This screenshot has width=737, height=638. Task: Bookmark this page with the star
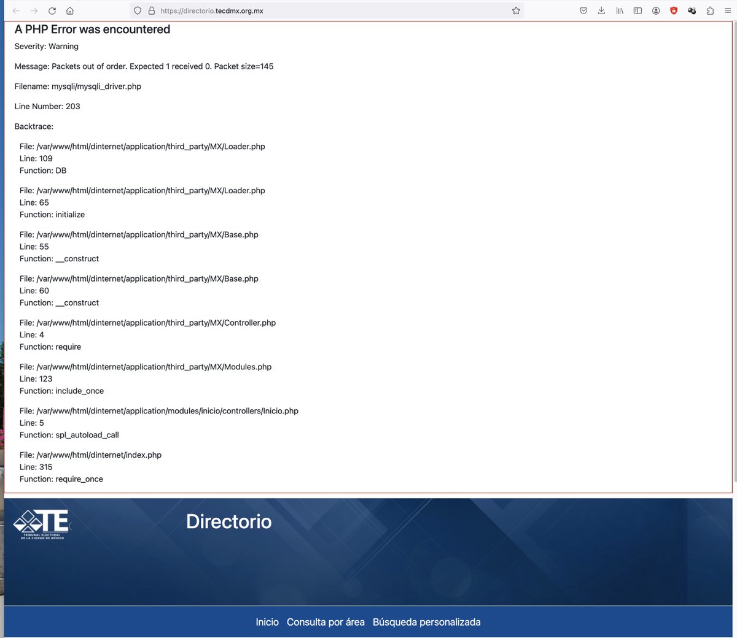click(x=516, y=10)
